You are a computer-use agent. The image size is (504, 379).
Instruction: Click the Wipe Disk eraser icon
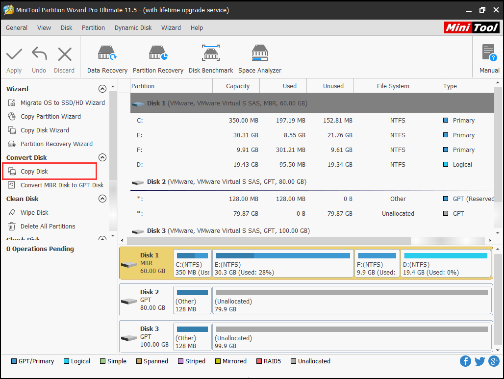click(12, 212)
